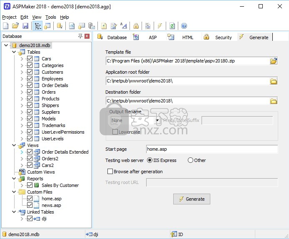Uncheck the Employees table checkbox

[x=30, y=79]
